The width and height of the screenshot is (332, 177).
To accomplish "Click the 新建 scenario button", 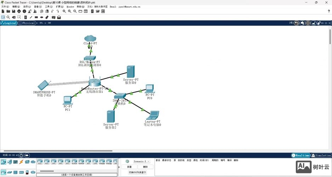I will click(x=129, y=167).
